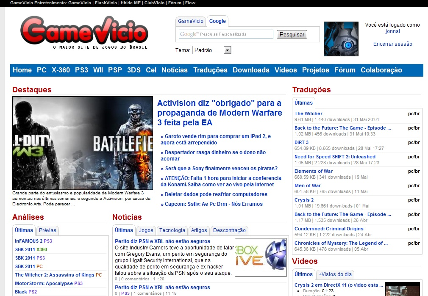The height and width of the screenshot is (296, 428).
Task: Open the PS3 section
Action: point(81,70)
